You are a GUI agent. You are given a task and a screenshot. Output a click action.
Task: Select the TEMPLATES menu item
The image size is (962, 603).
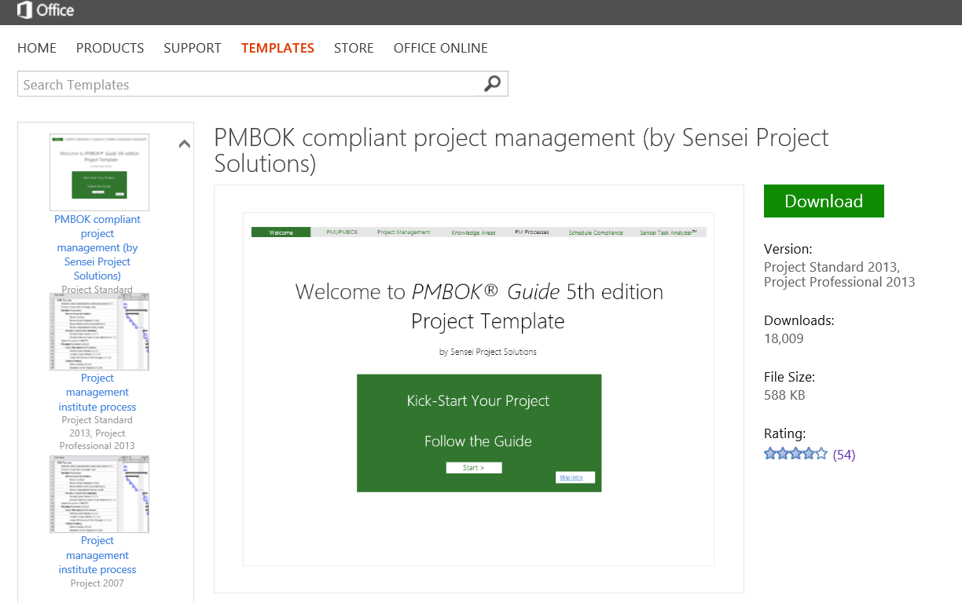point(277,48)
